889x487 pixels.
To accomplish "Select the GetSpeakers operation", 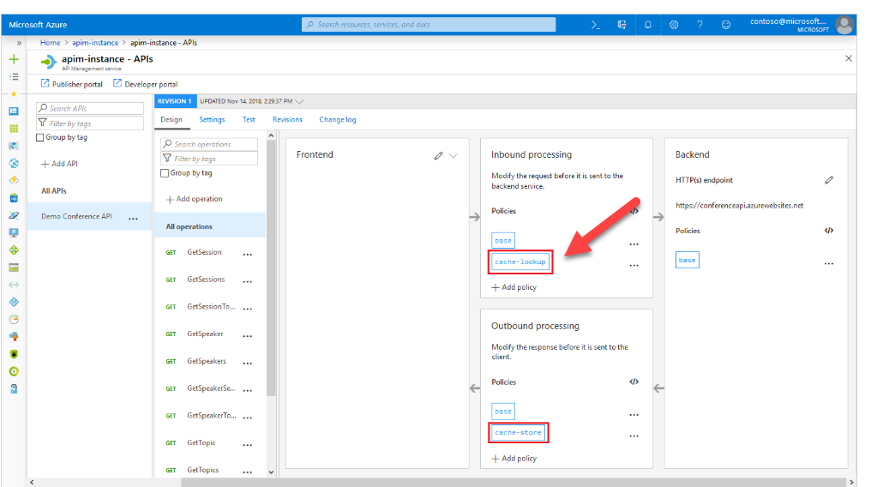I will 207,361.
